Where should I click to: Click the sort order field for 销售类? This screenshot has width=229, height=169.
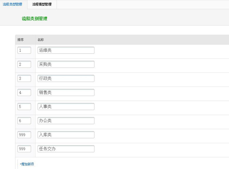[24, 92]
